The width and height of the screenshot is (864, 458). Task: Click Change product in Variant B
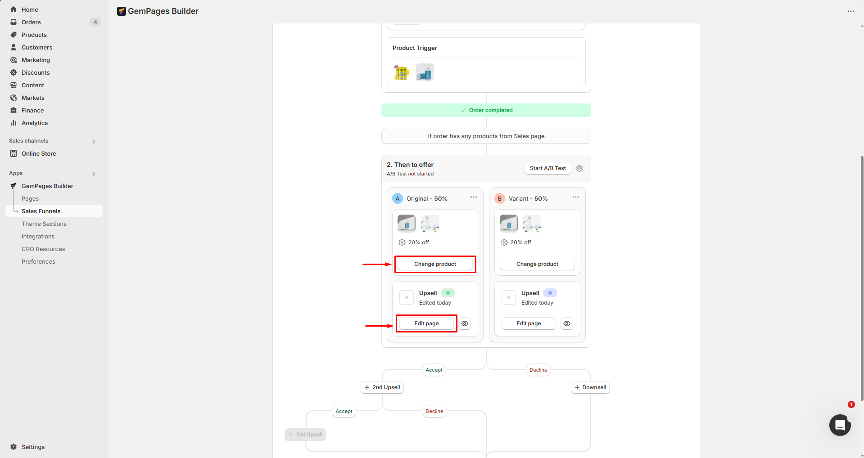(x=537, y=264)
